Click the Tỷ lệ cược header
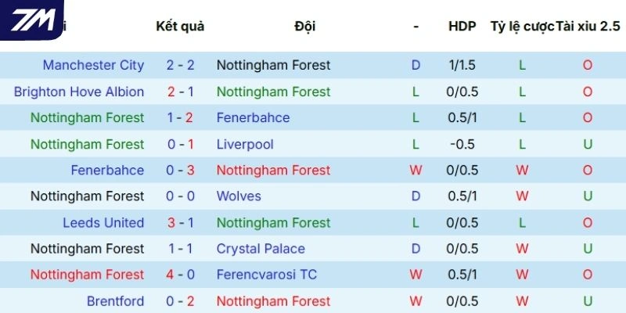This screenshot has width=626, height=313. 522,26
